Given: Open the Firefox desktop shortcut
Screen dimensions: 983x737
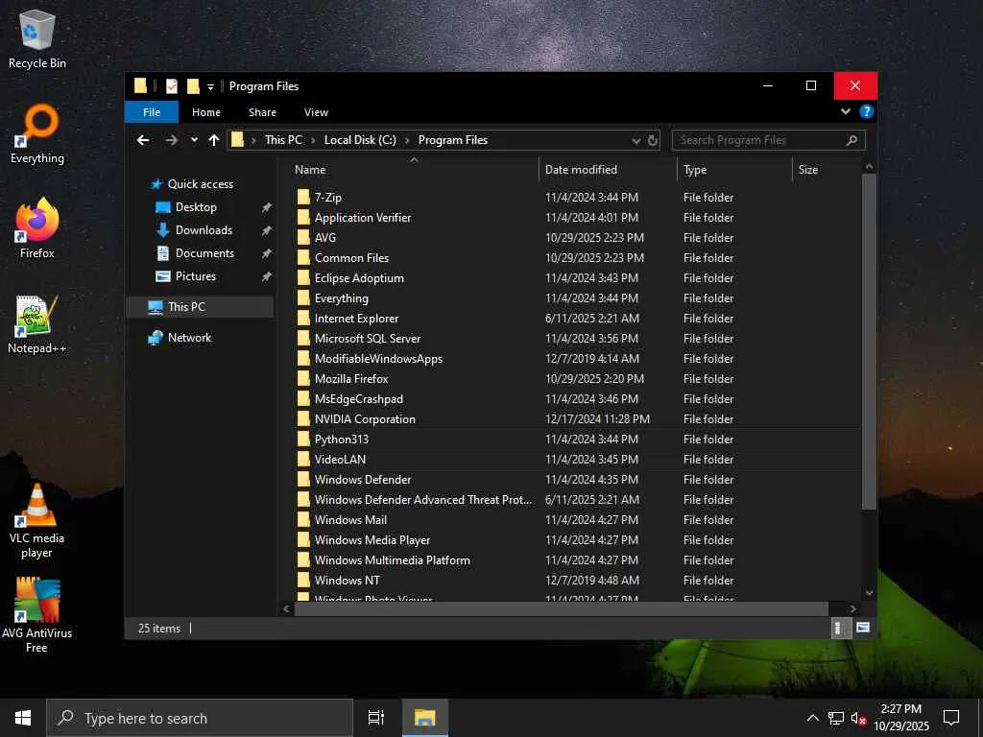Looking at the screenshot, I should click(37, 228).
